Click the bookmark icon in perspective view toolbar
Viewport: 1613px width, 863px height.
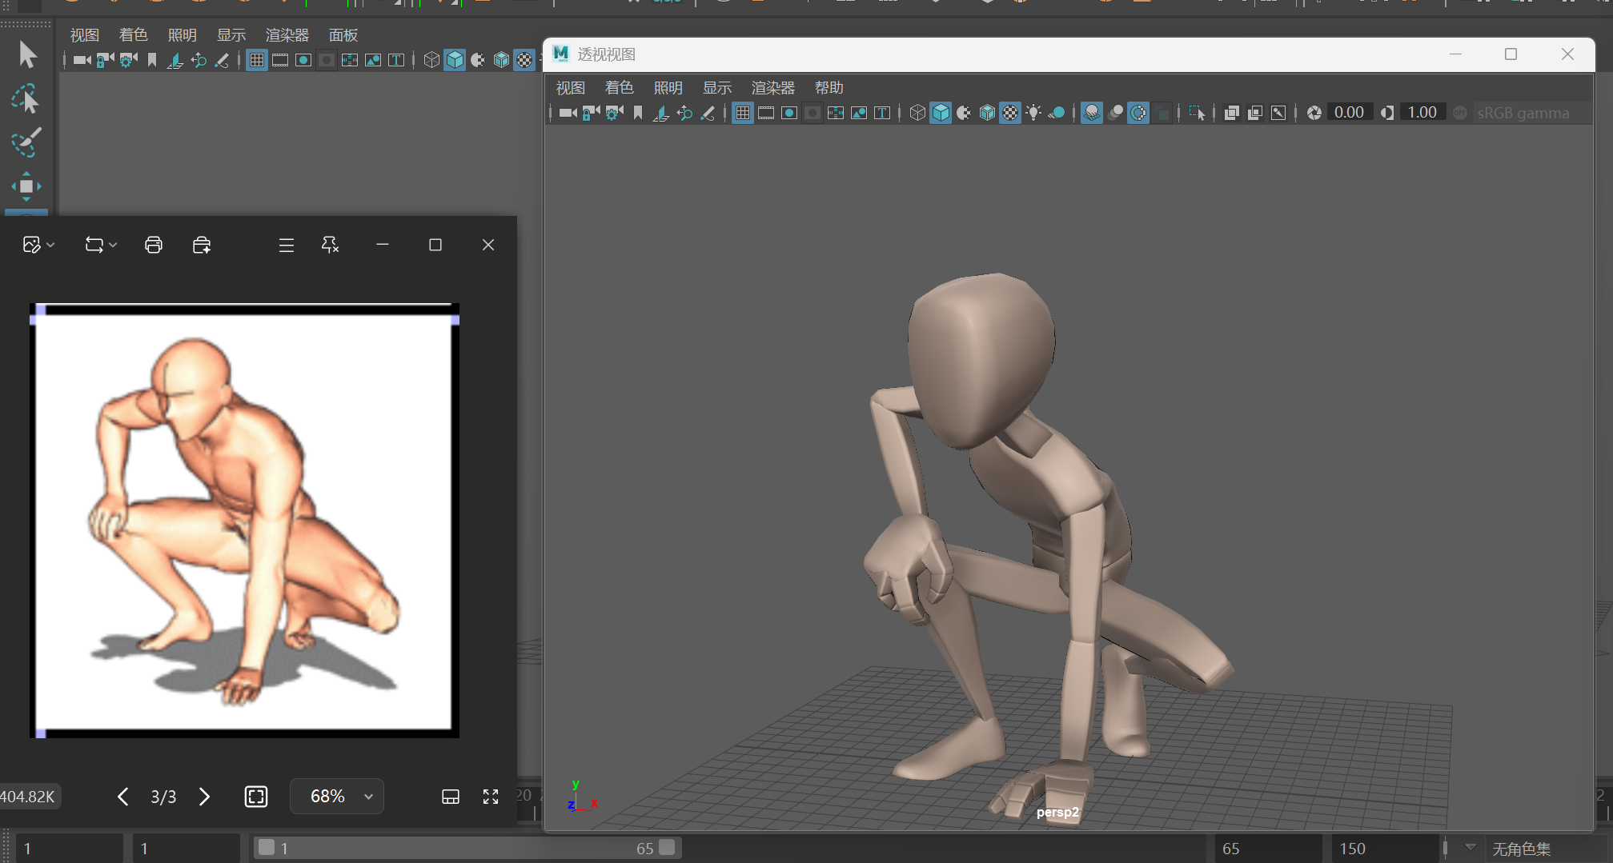(x=638, y=113)
